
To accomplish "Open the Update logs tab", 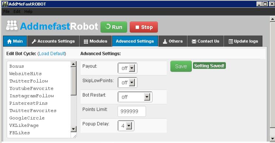I will pos(243,41).
